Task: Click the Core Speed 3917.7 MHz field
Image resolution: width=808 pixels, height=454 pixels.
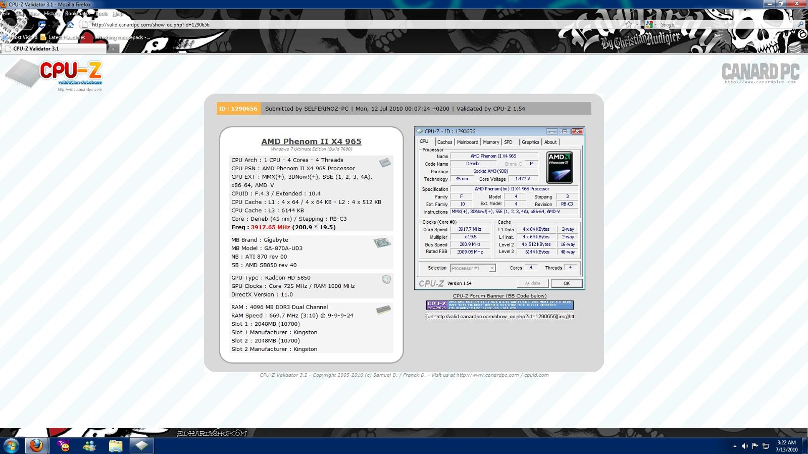Action: [x=470, y=229]
